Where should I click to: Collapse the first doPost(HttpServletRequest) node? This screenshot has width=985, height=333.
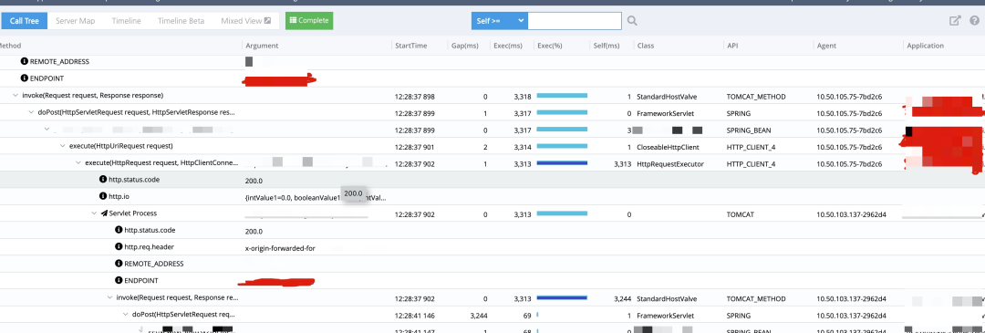point(31,112)
